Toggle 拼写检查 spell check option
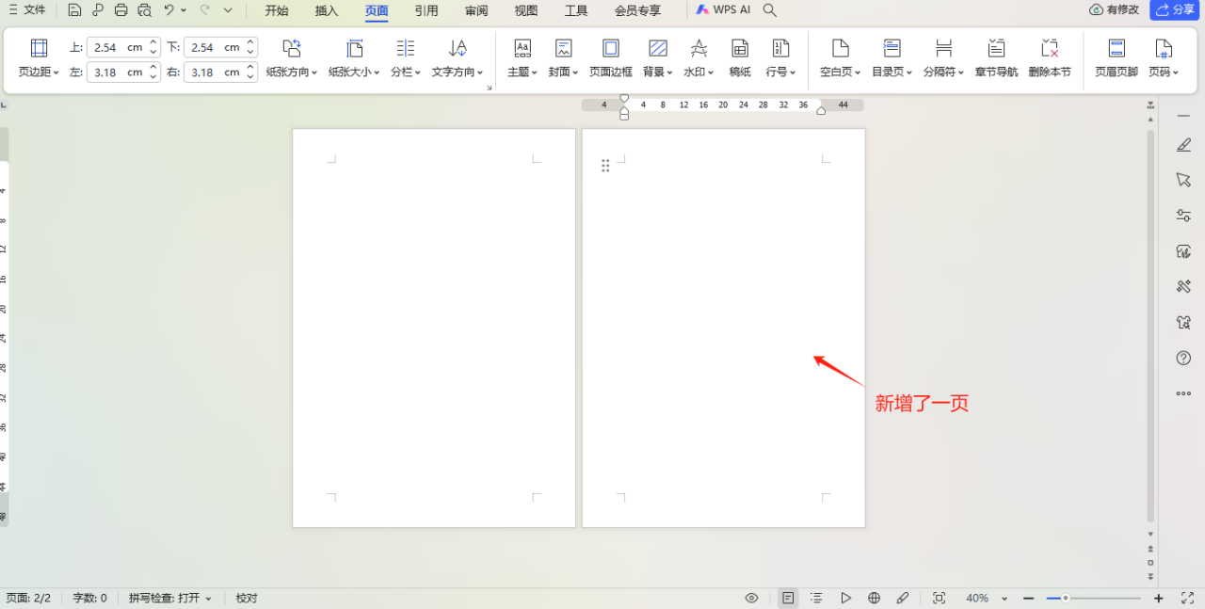 (x=170, y=598)
